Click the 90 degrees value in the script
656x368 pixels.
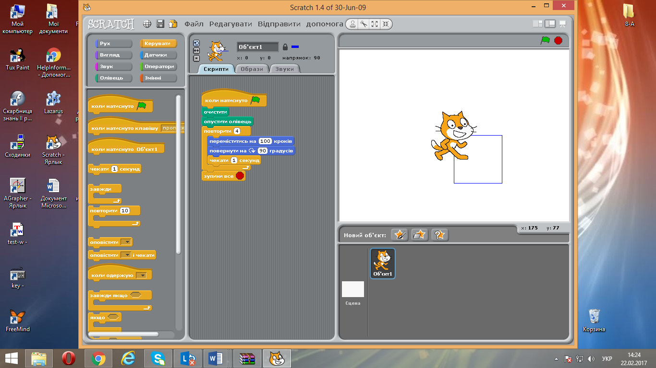263,151
